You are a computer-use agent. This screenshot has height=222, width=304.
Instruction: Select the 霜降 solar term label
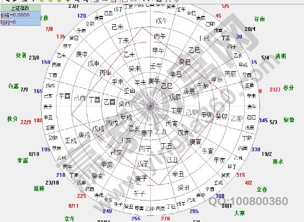39,188
